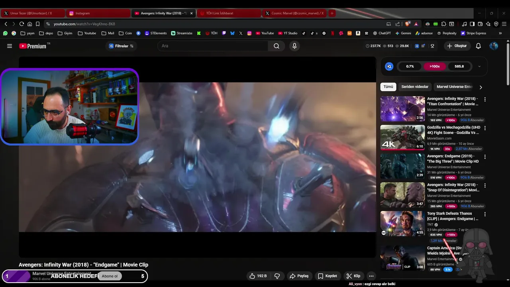Click the Ara search input field
The image size is (510, 287).
pyautogui.click(x=213, y=46)
